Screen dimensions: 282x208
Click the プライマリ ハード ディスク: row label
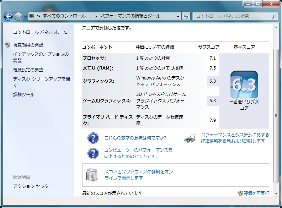point(107,120)
